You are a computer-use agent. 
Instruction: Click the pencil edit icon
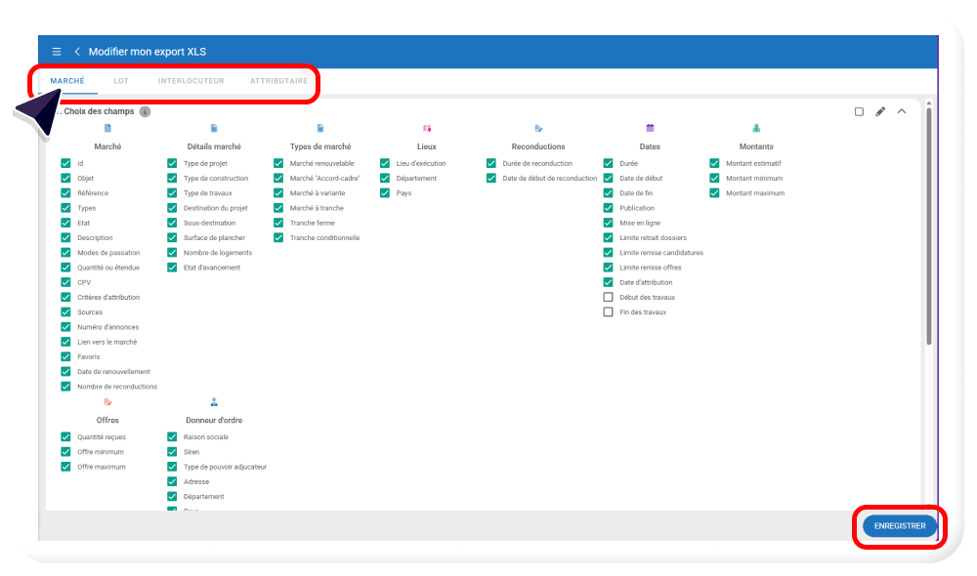point(880,111)
